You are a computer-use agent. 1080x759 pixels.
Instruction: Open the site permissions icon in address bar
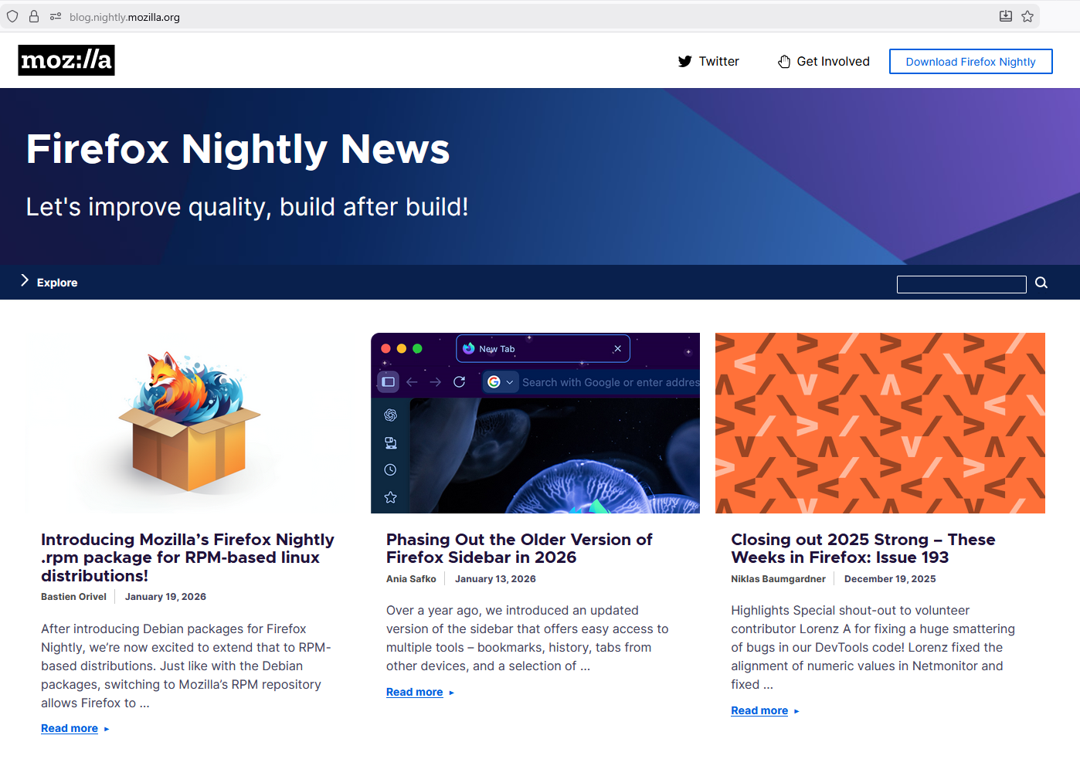[x=56, y=16]
